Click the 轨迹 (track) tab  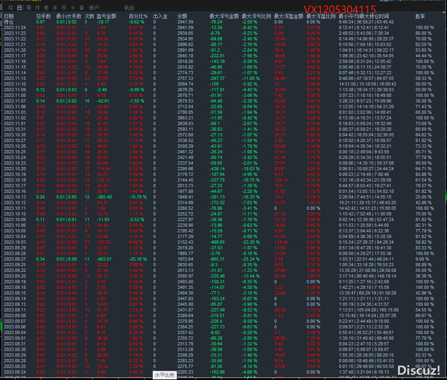pos(129,8)
